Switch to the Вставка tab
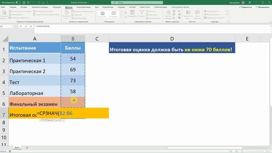Image resolution: width=272 pixels, height=153 pixels. [x=24, y=7]
